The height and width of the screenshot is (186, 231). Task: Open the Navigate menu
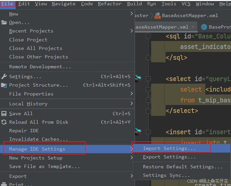coord(64,4)
